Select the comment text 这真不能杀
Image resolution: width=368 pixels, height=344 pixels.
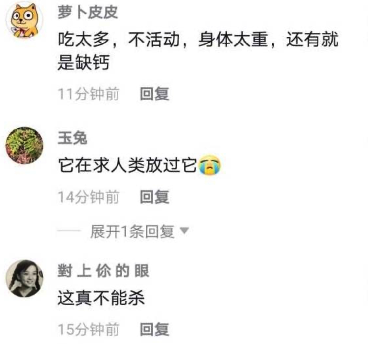coord(101,298)
